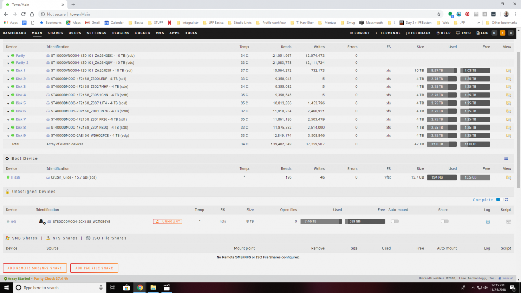This screenshot has width=521, height=293.
Task: Expand Disk 6 dropdown arrow
Action: (x=8, y=111)
